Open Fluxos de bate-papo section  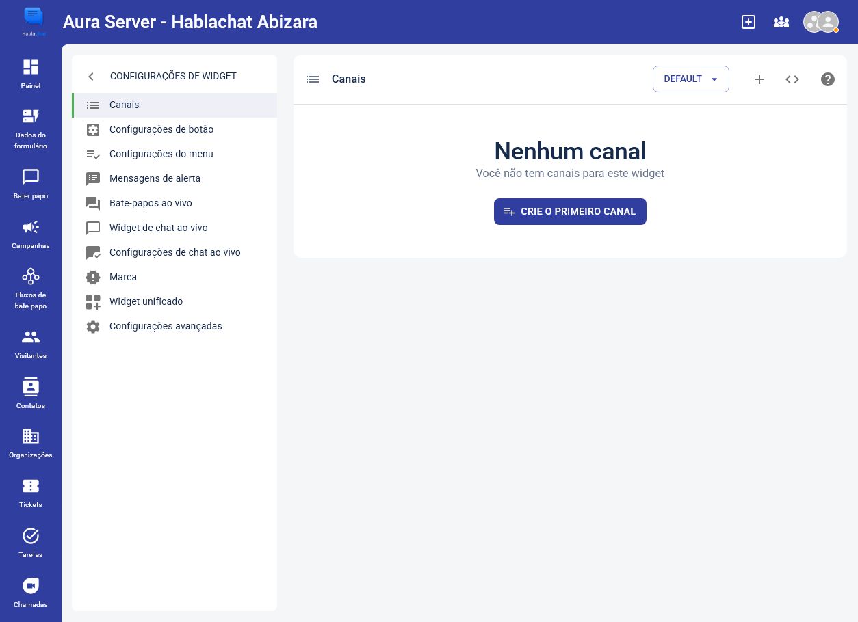coord(31,288)
